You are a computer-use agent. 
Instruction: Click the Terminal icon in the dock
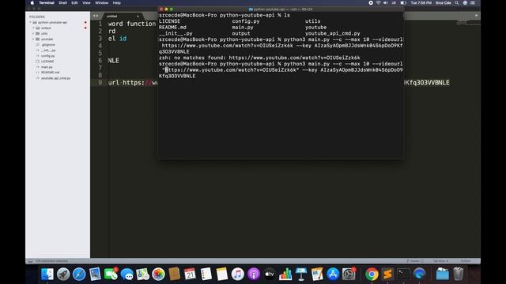(403, 274)
